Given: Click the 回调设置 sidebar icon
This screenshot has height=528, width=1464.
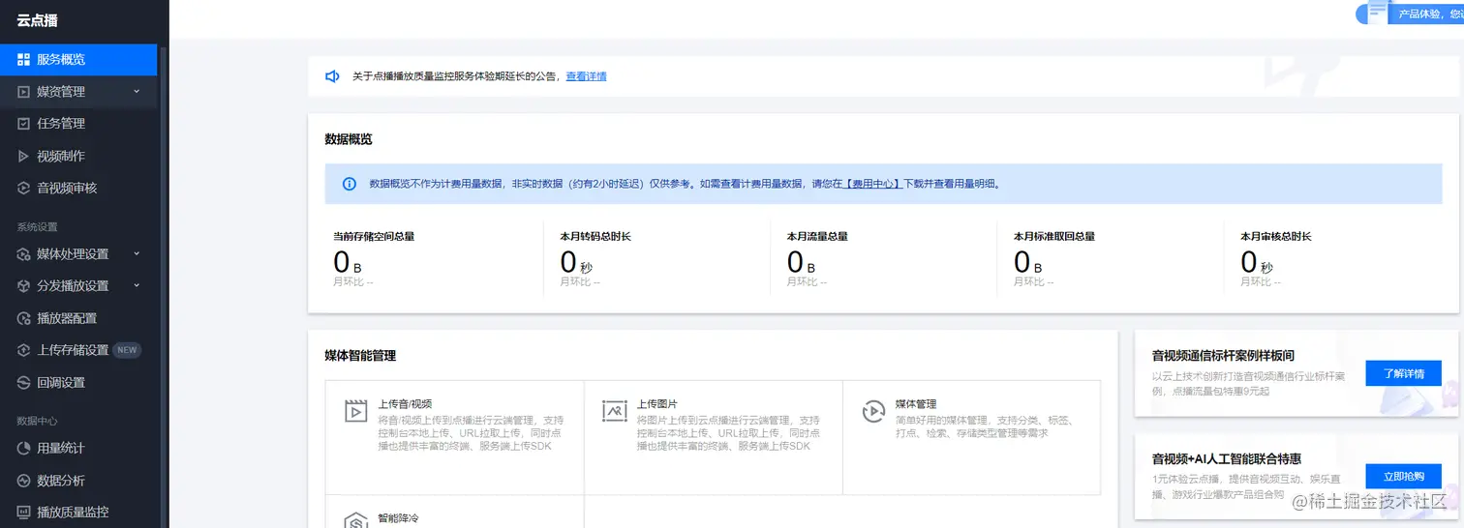Looking at the screenshot, I should point(24,382).
